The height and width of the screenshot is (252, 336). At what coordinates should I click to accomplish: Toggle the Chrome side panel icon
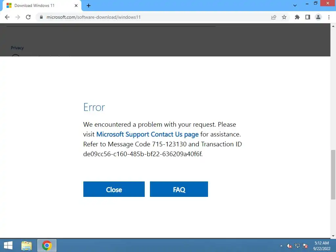(308, 17)
